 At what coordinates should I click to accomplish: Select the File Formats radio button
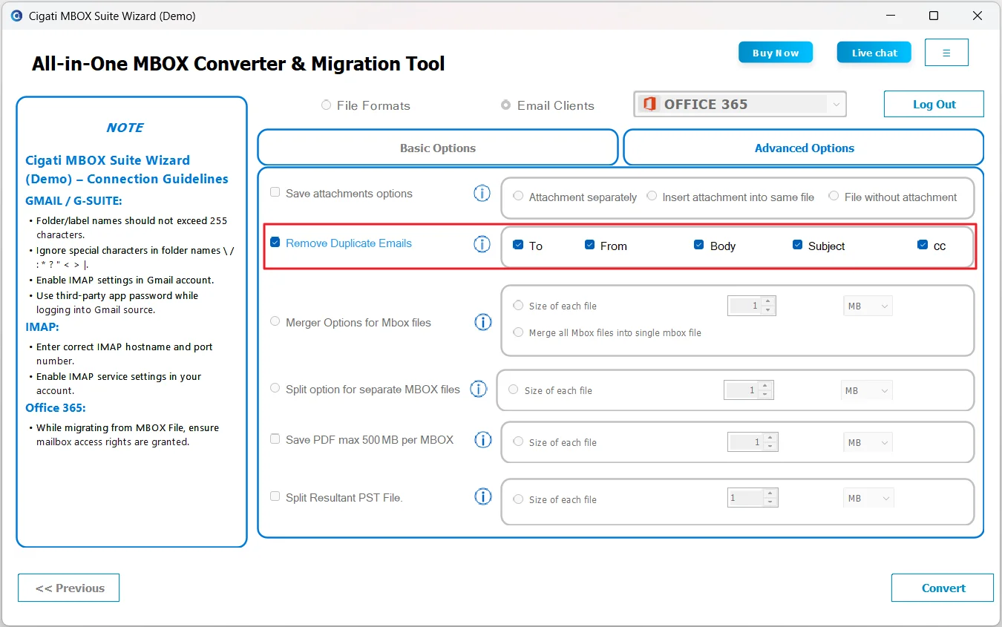pyautogui.click(x=326, y=105)
